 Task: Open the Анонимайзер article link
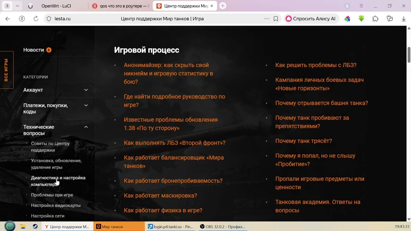pos(168,73)
